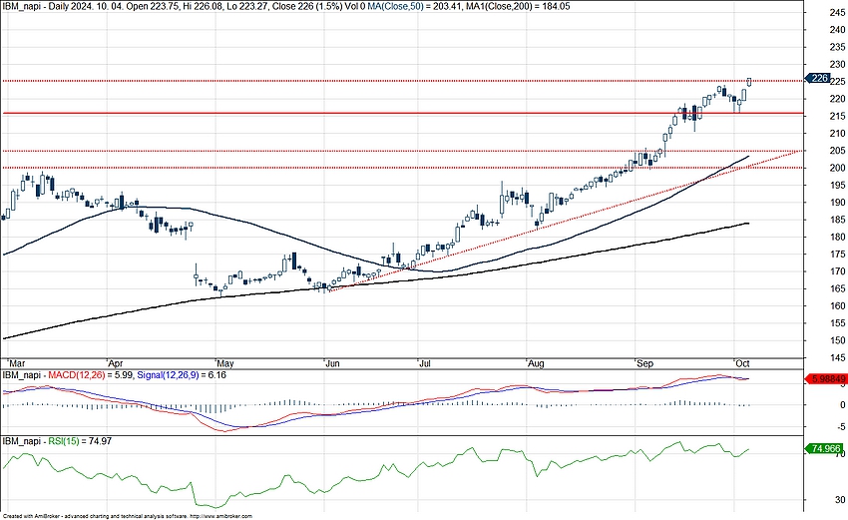The image size is (848, 520).
Task: Select the Jul label on the time axis
Action: [425, 363]
